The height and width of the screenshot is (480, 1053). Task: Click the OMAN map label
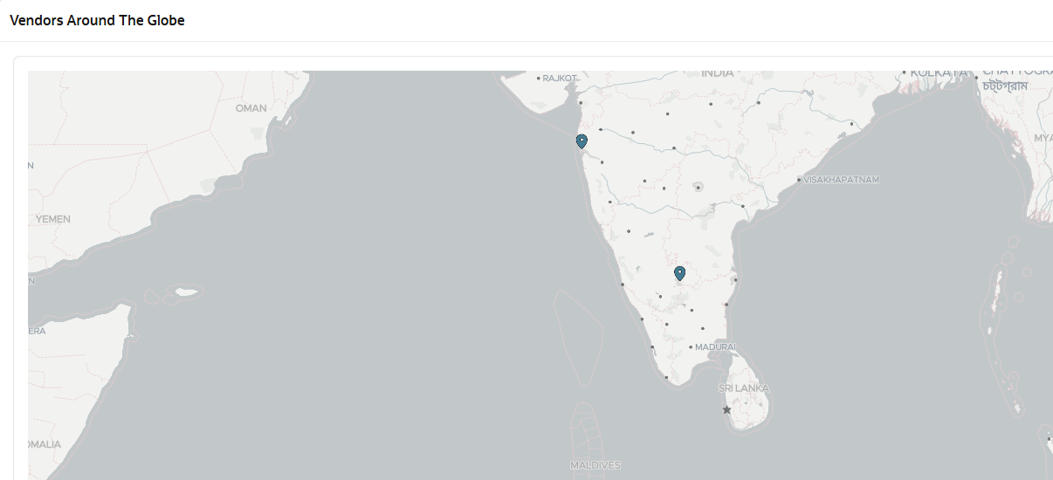tap(251, 108)
